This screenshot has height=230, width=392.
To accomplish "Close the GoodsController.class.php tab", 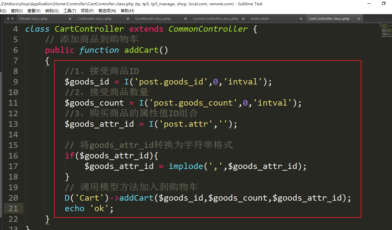I will pyautogui.click(x=244, y=19).
